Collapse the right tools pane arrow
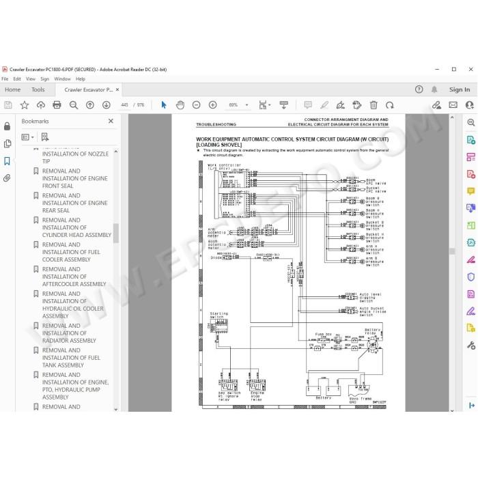This screenshot has width=478, height=478. pyautogui.click(x=472, y=405)
